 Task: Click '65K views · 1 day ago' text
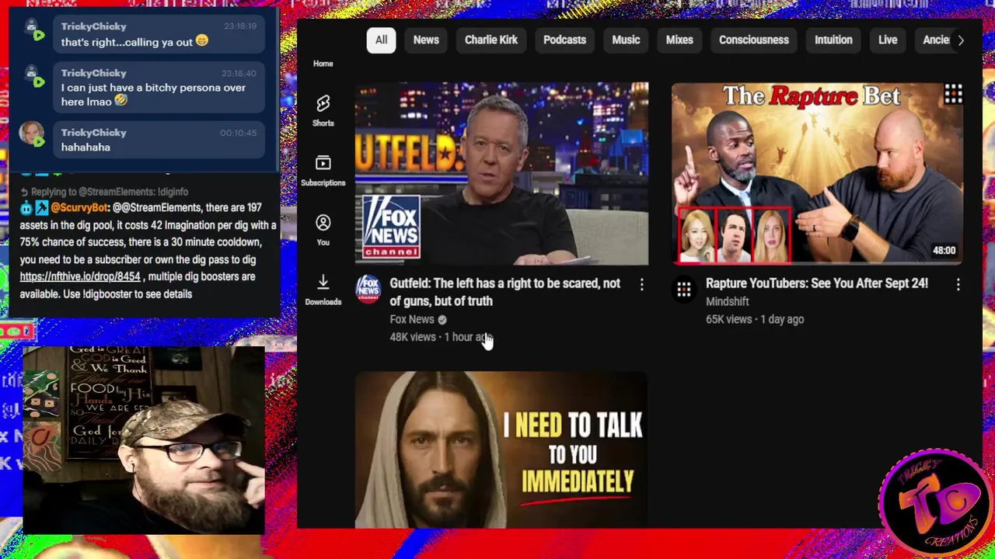pyautogui.click(x=755, y=319)
